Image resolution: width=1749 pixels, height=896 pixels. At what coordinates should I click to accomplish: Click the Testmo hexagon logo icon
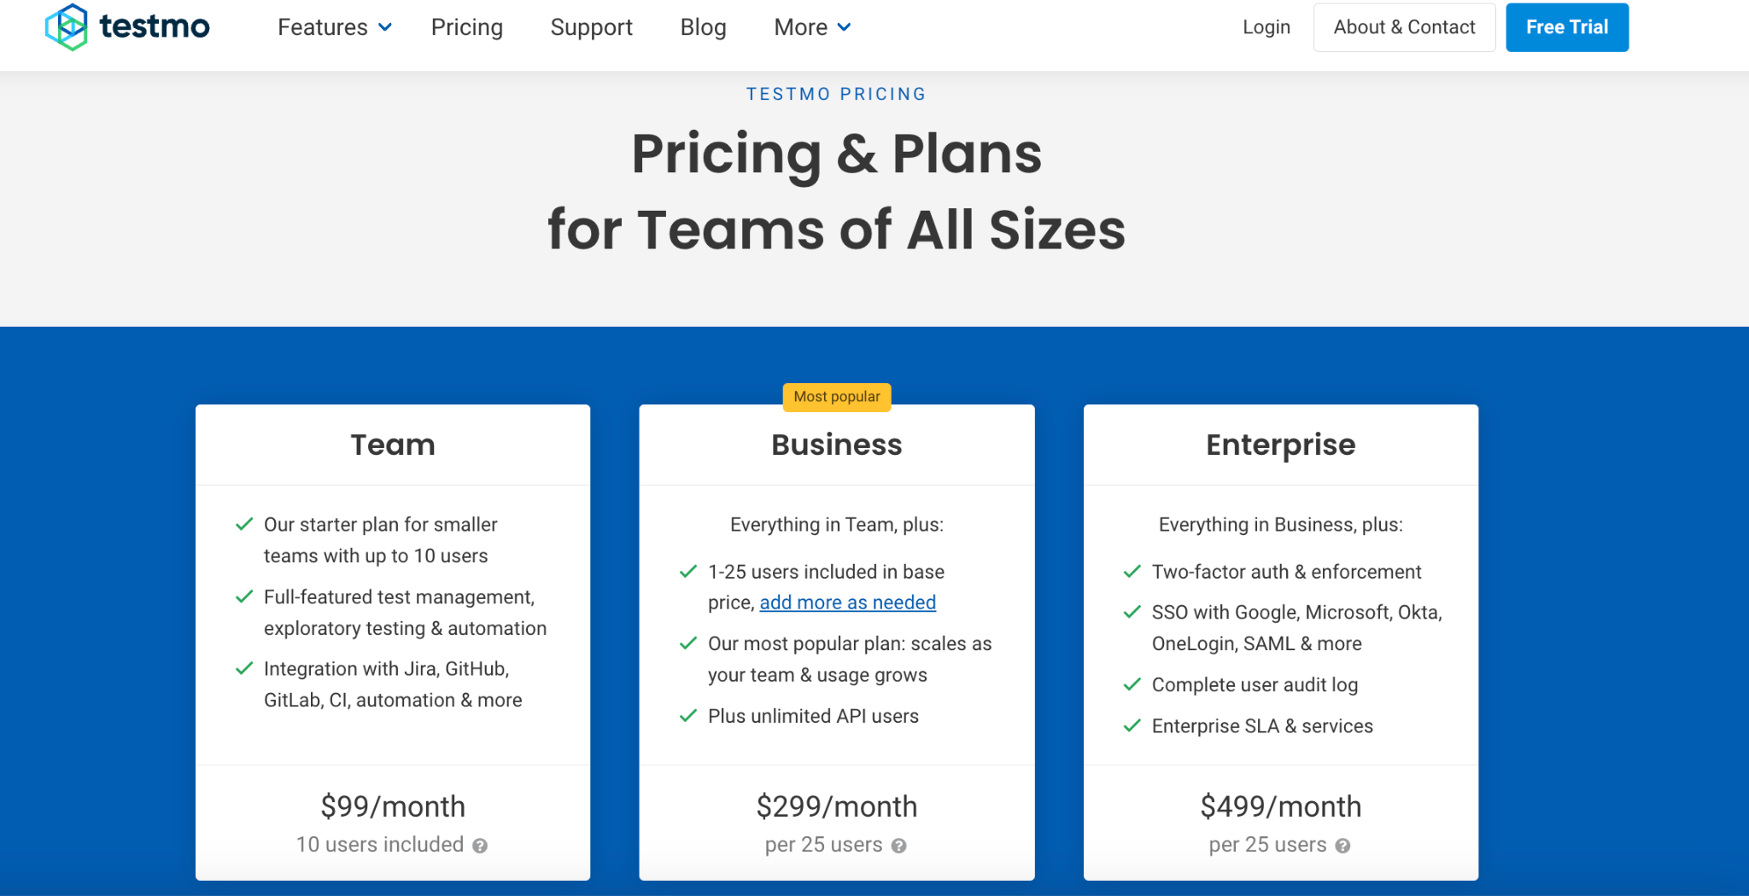click(x=67, y=27)
